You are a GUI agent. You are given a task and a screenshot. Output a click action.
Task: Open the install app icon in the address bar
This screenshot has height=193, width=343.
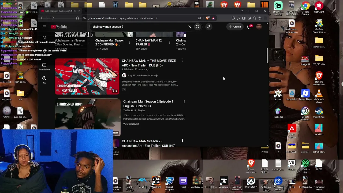pos(199,18)
